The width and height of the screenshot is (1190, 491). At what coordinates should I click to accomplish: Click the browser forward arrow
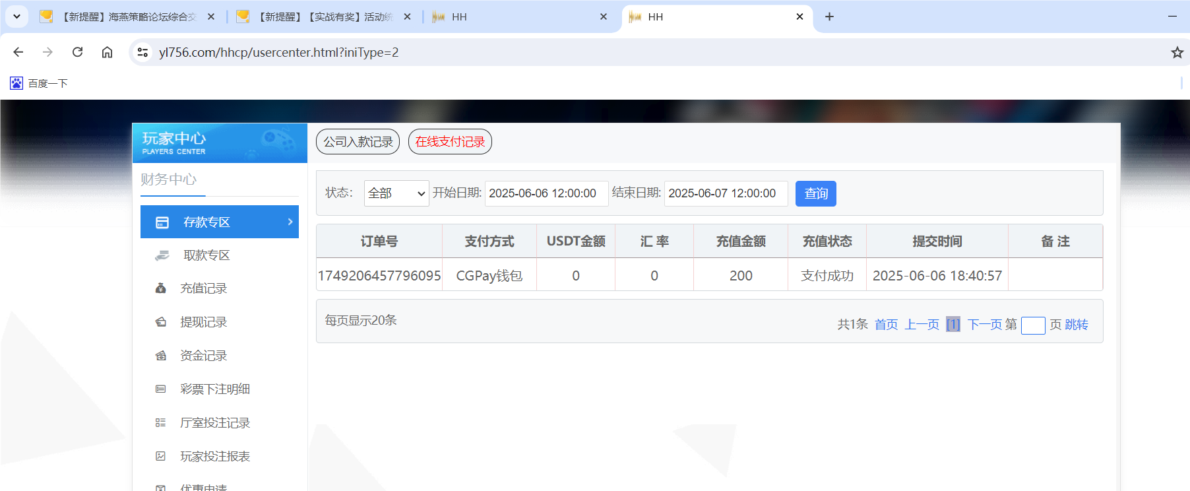(47, 52)
